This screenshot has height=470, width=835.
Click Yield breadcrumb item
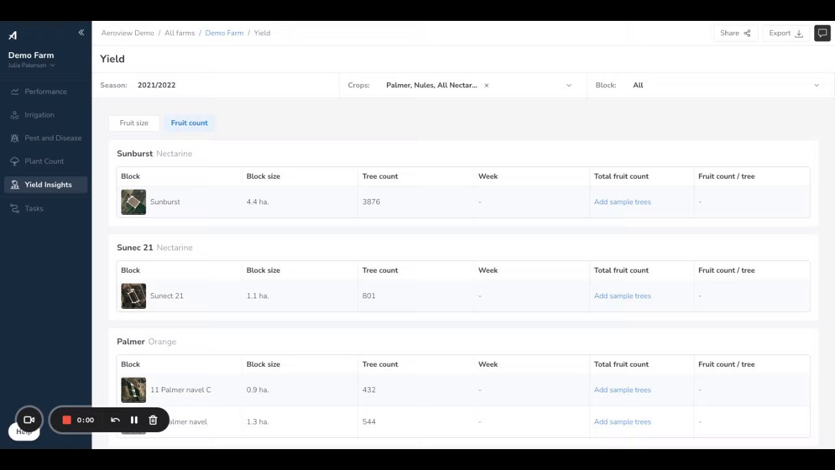(x=262, y=33)
